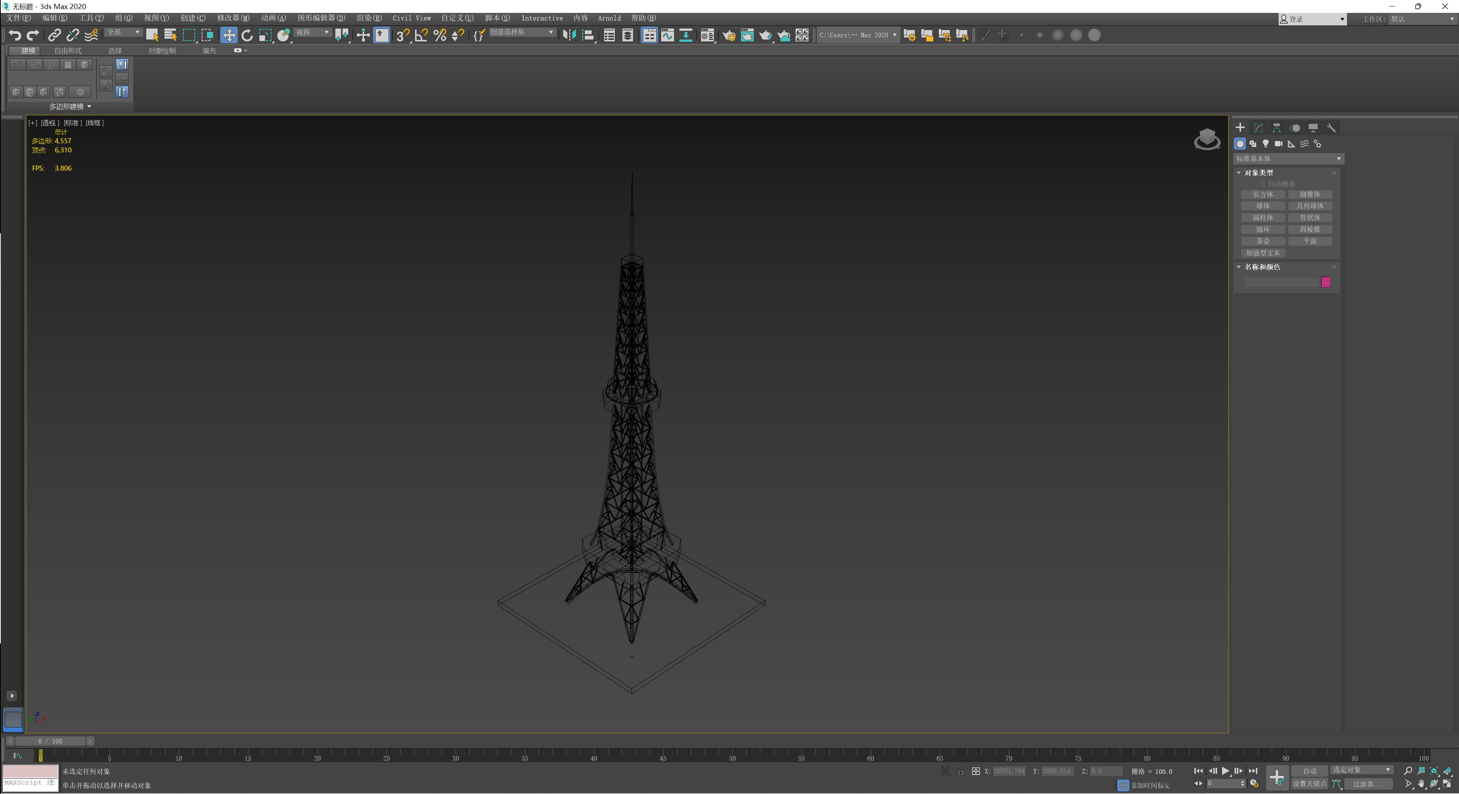The height and width of the screenshot is (794, 1459).
Task: Open the 文件(F) menu
Action: (x=19, y=18)
